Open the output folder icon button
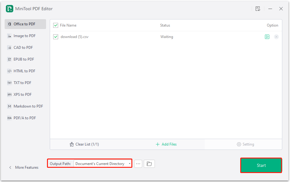Image resolution: width=290 pixels, height=182 pixels. [x=149, y=164]
